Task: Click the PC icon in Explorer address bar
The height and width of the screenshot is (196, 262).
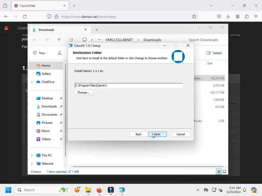Action: [x=84, y=40]
